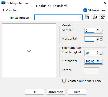108x97 pixels.
Task: Click the randomize parameters dice icon
Action: click(x=95, y=17)
